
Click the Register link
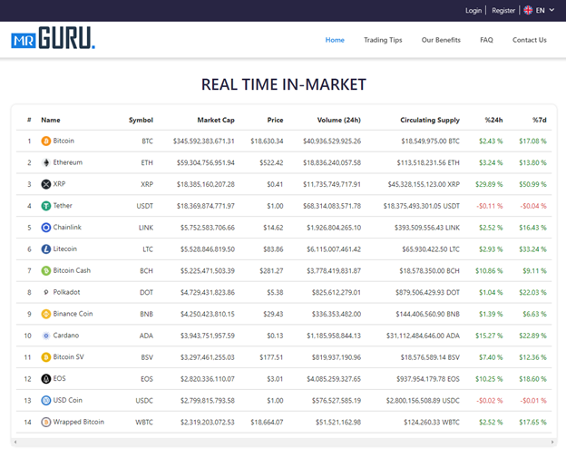[x=503, y=11]
